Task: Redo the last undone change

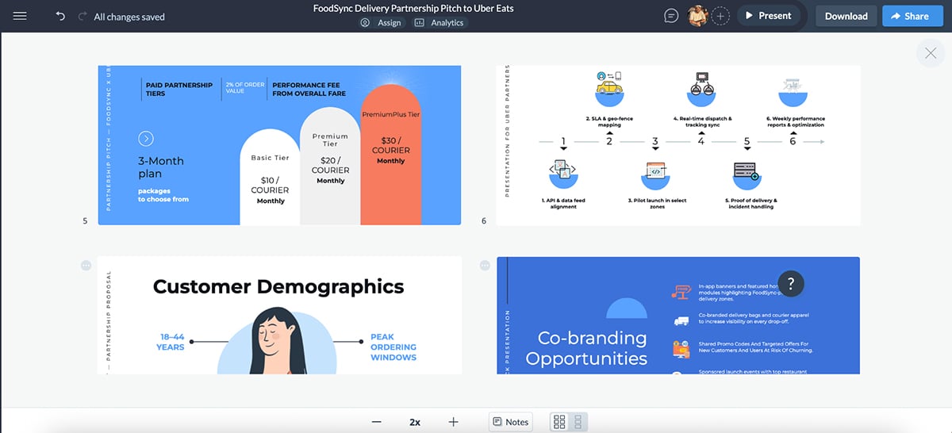Action: pos(83,16)
